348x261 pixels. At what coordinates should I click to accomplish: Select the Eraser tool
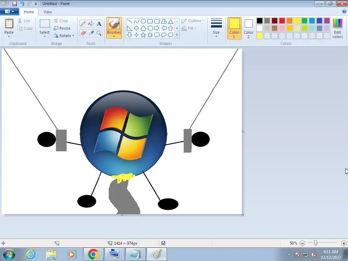(83, 33)
